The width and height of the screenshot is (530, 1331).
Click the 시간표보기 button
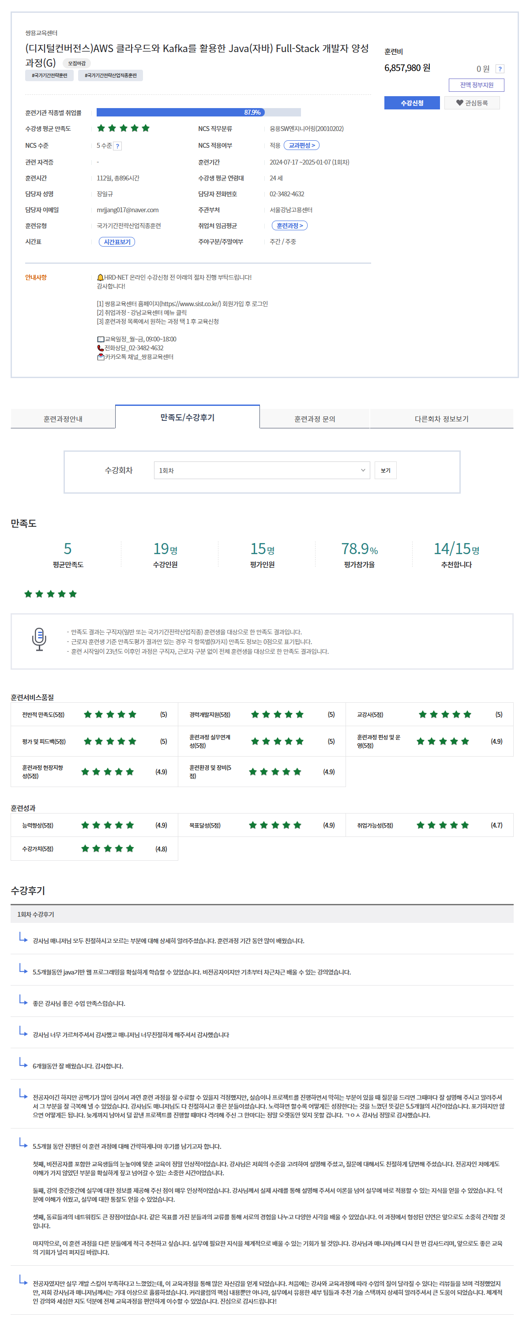(x=117, y=242)
